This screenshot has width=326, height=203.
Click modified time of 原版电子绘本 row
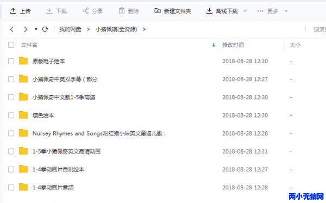[245, 61]
